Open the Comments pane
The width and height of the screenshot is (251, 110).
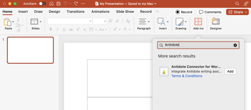pyautogui.click(x=210, y=12)
